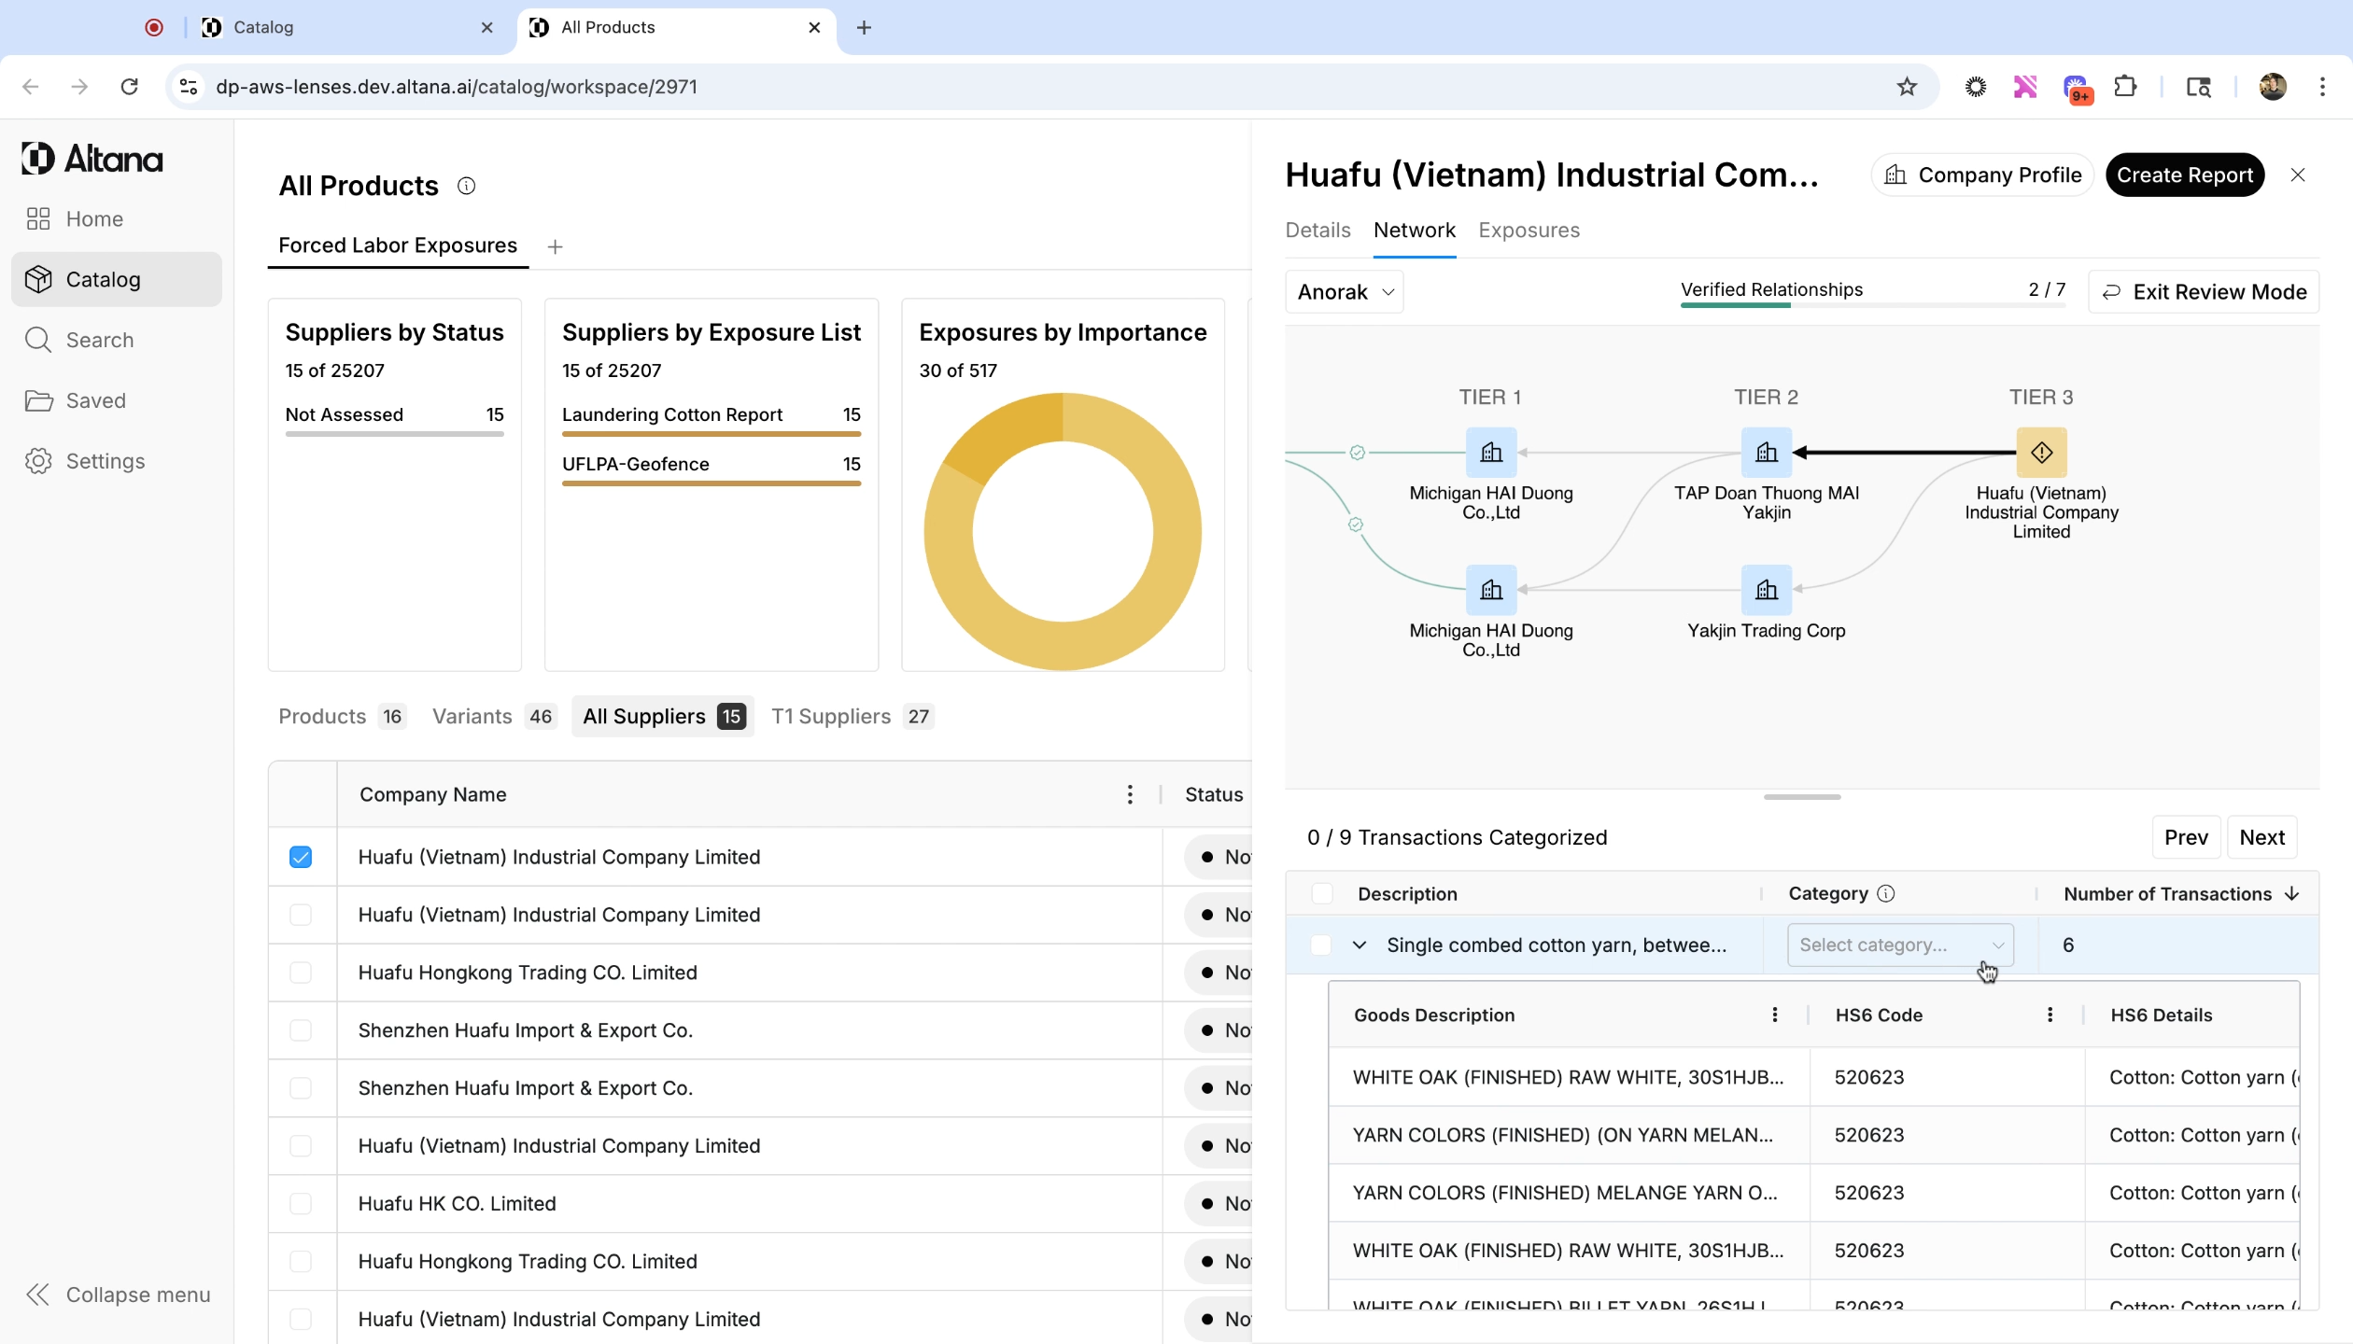The height and width of the screenshot is (1344, 2353).
Task: Click the Create Report button
Action: pos(2184,175)
